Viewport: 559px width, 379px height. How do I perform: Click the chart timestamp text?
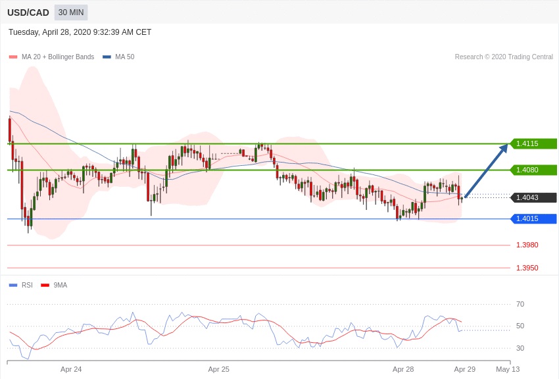(x=80, y=32)
